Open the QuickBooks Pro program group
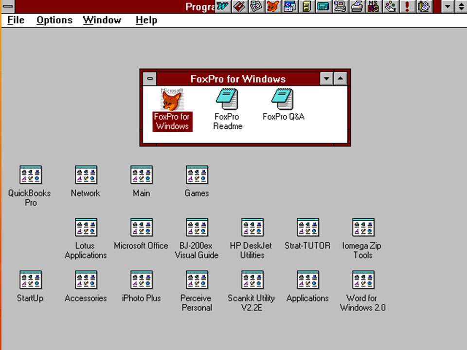This screenshot has width=467, height=350. 30,175
